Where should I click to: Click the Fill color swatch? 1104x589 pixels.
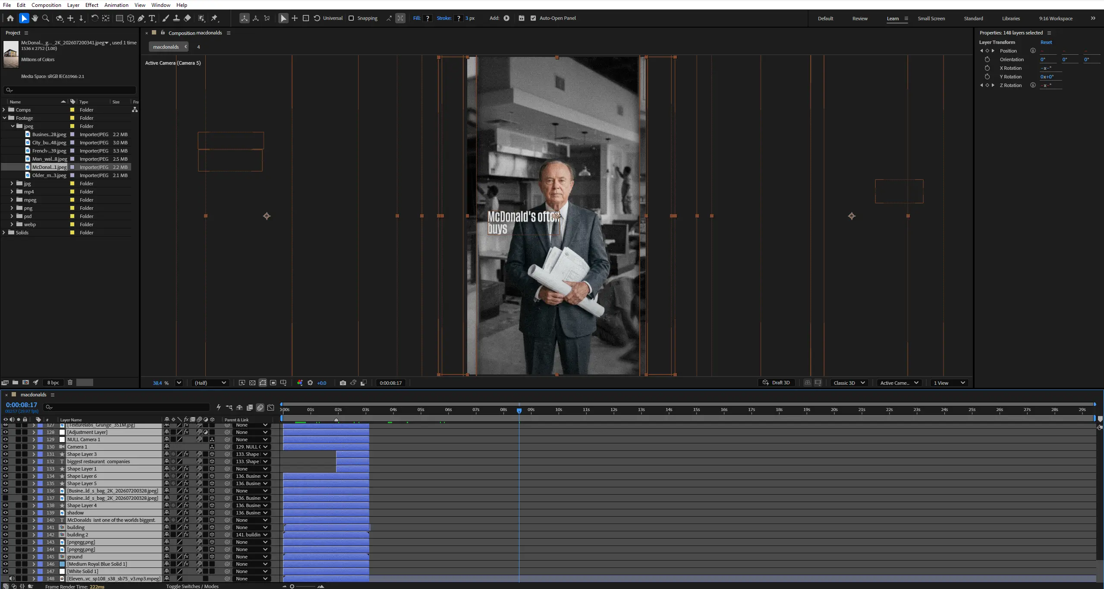pos(428,18)
